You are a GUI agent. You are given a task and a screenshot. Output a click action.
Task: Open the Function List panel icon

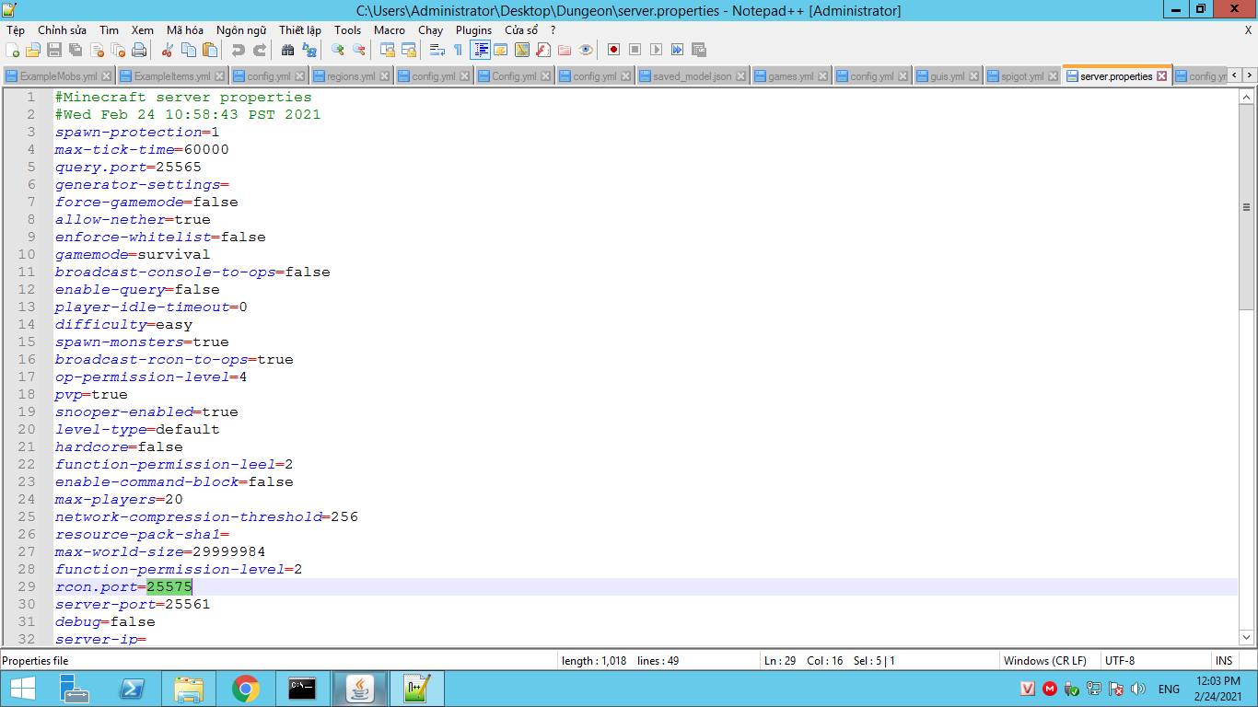[x=543, y=50]
